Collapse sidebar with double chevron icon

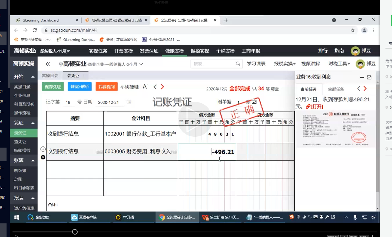pyautogui.click(x=48, y=64)
